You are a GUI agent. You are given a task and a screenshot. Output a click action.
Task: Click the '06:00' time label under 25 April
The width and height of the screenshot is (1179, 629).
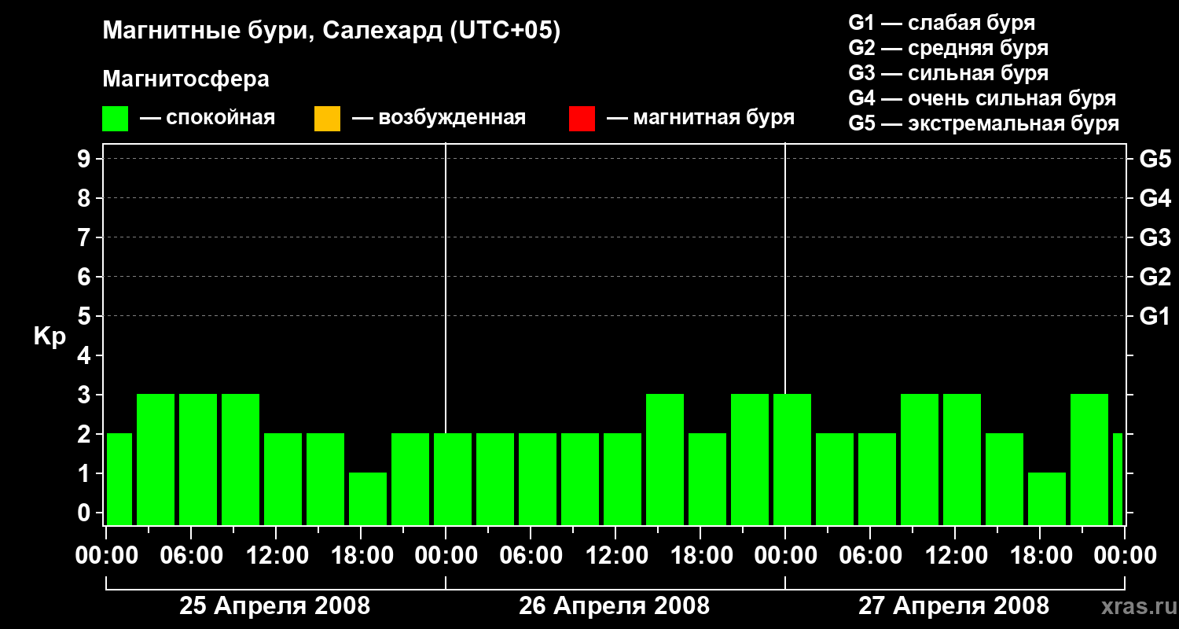pos(191,556)
